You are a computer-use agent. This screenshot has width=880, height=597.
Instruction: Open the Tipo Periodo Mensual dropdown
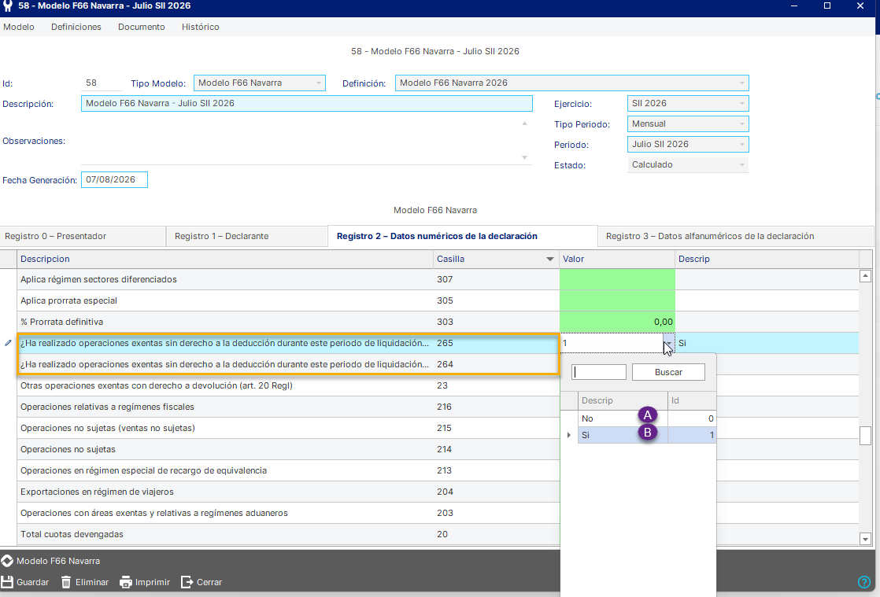[742, 124]
